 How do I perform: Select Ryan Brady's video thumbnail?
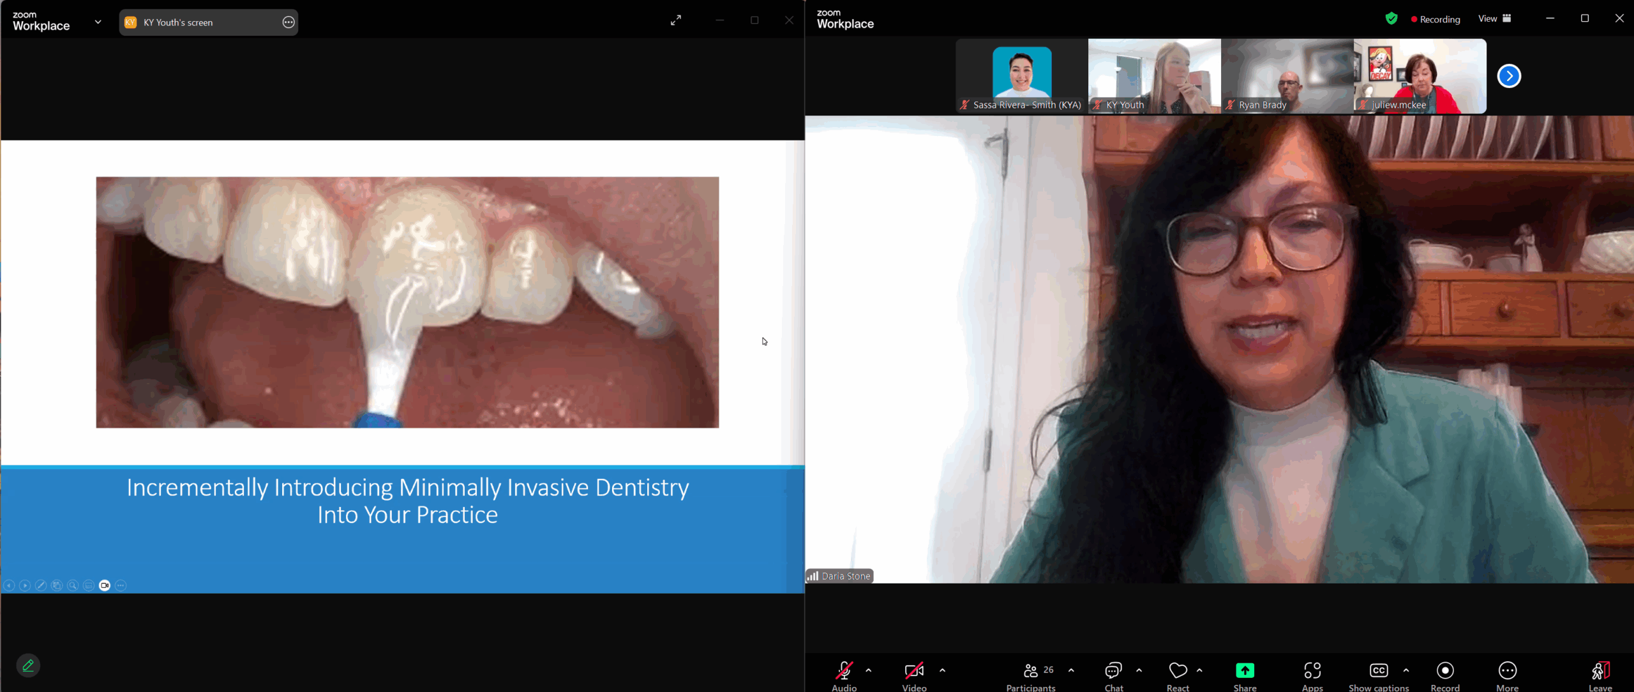click(1287, 76)
